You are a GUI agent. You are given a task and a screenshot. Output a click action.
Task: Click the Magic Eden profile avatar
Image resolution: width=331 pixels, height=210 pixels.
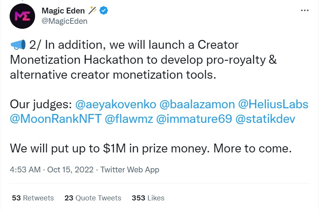22,16
